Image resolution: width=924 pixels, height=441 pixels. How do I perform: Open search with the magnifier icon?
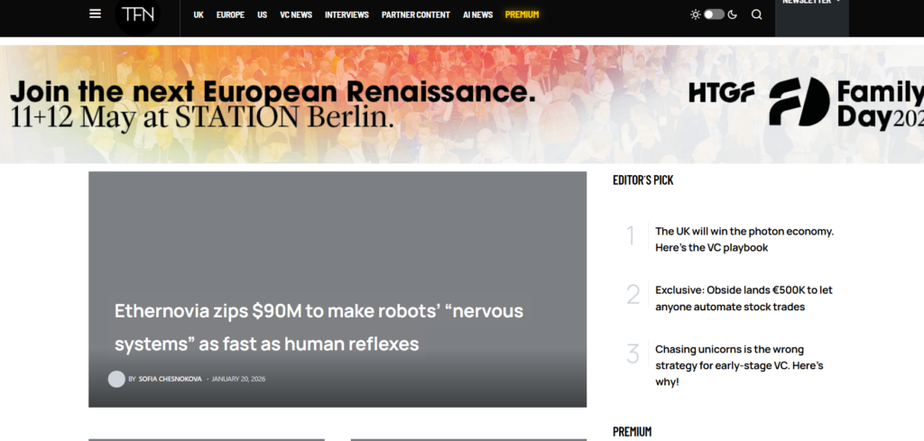click(x=757, y=14)
